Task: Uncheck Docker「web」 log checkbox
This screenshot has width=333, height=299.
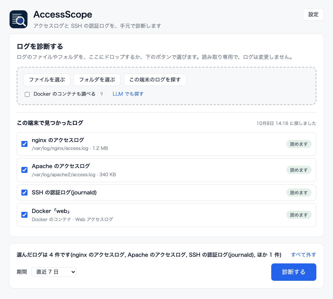Action: click(x=24, y=215)
